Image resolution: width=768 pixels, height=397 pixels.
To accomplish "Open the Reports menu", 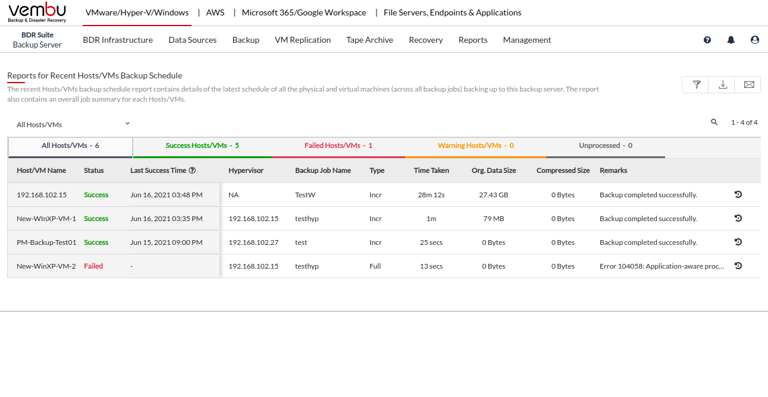I will point(473,40).
